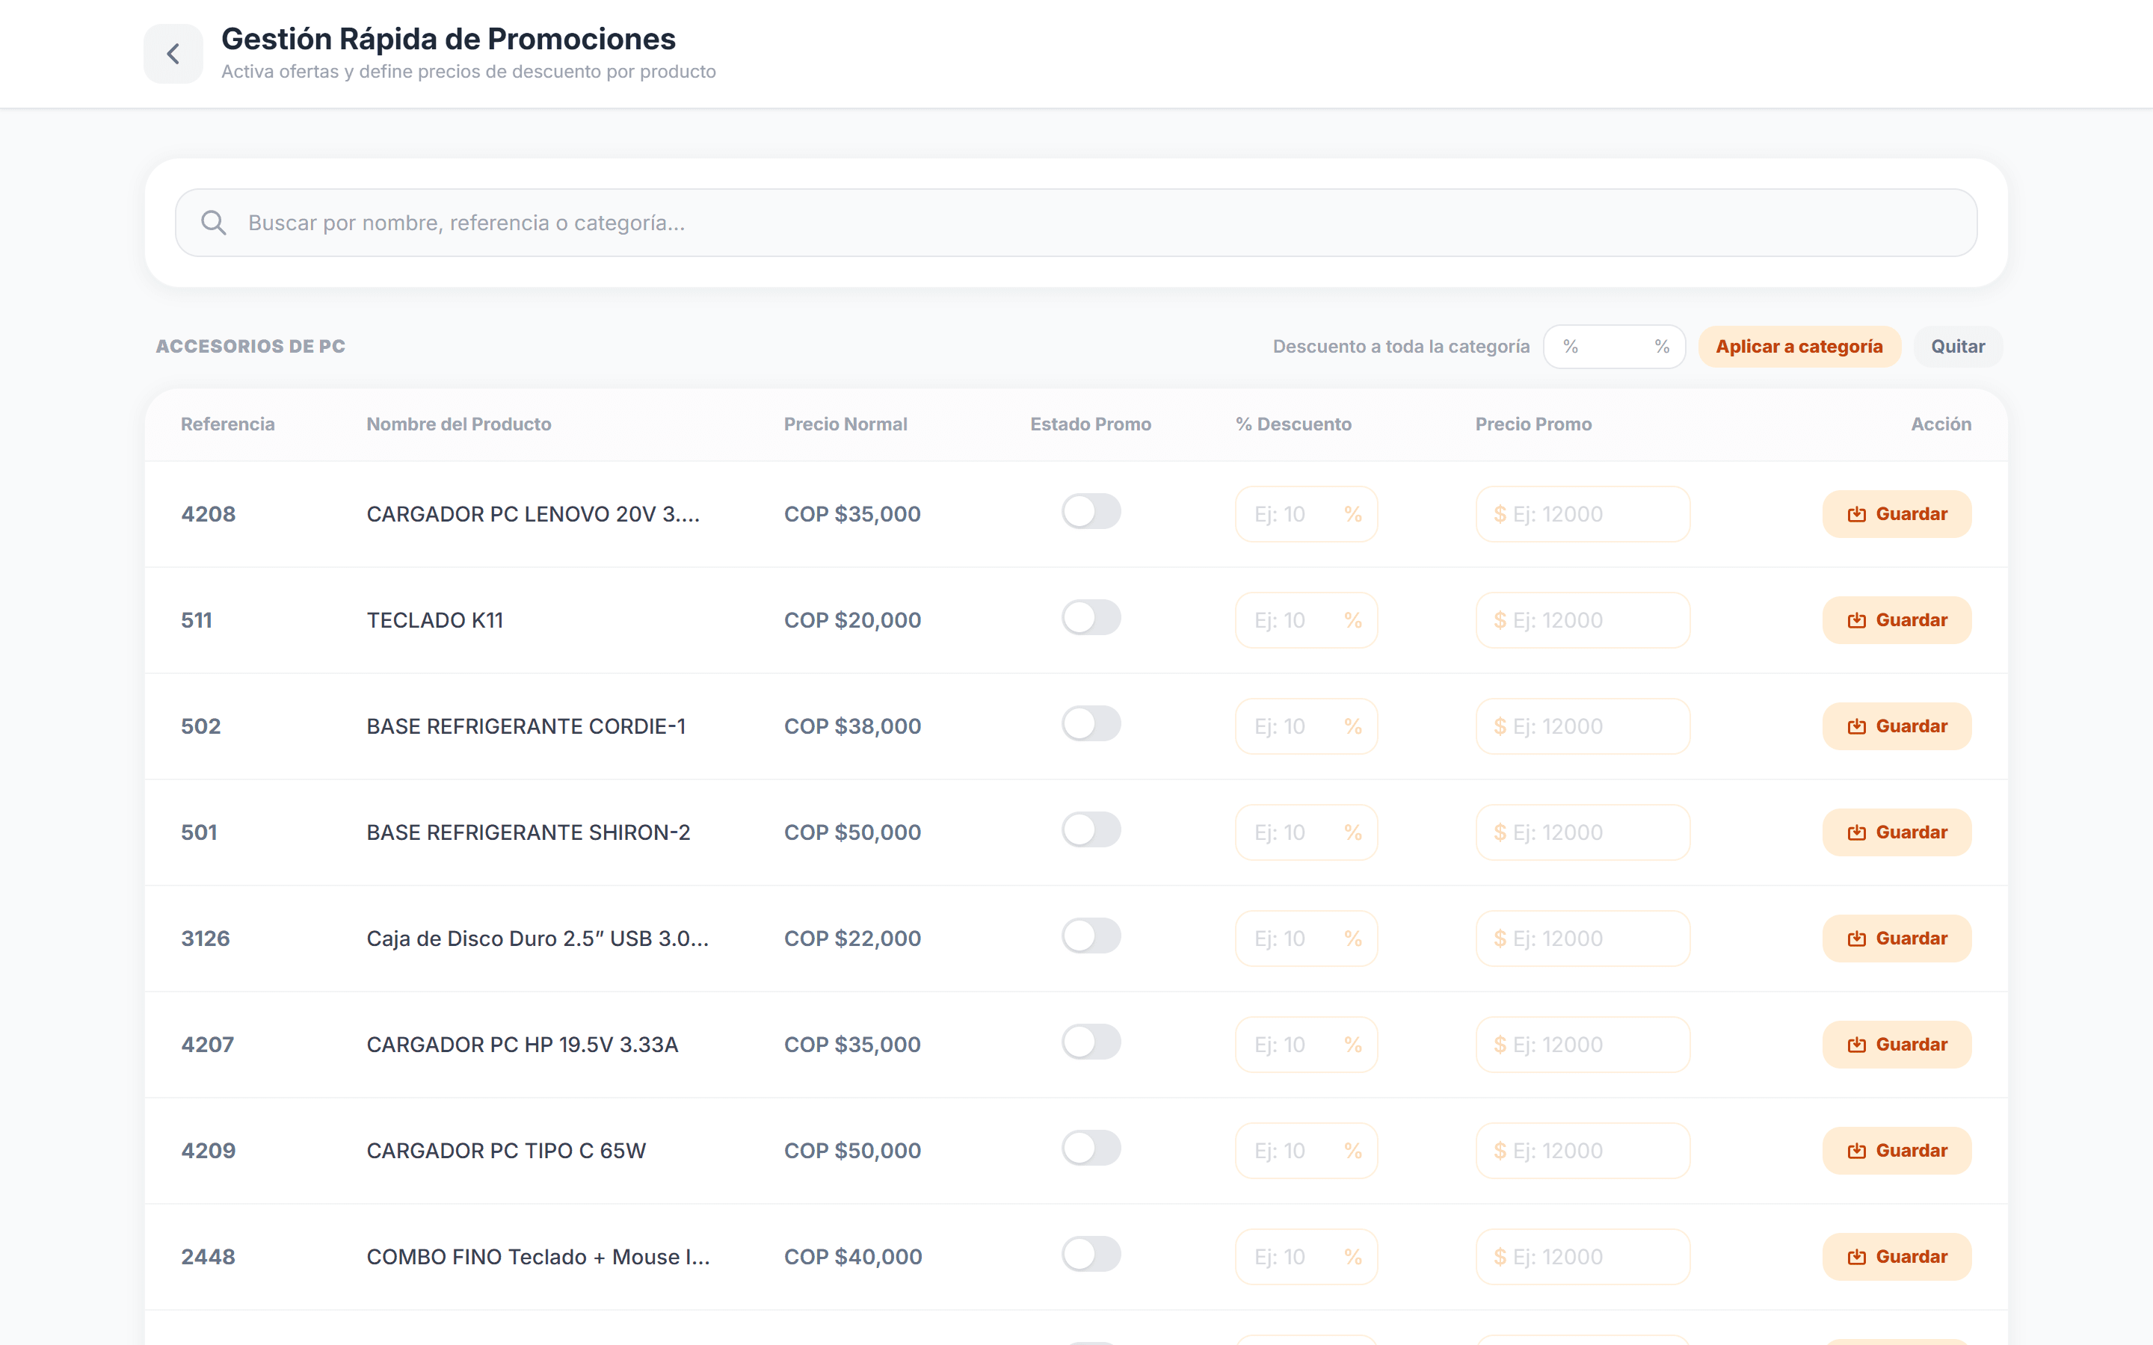Click the ACCESORIOS DE PC category heading
2153x1345 pixels.
click(x=251, y=346)
